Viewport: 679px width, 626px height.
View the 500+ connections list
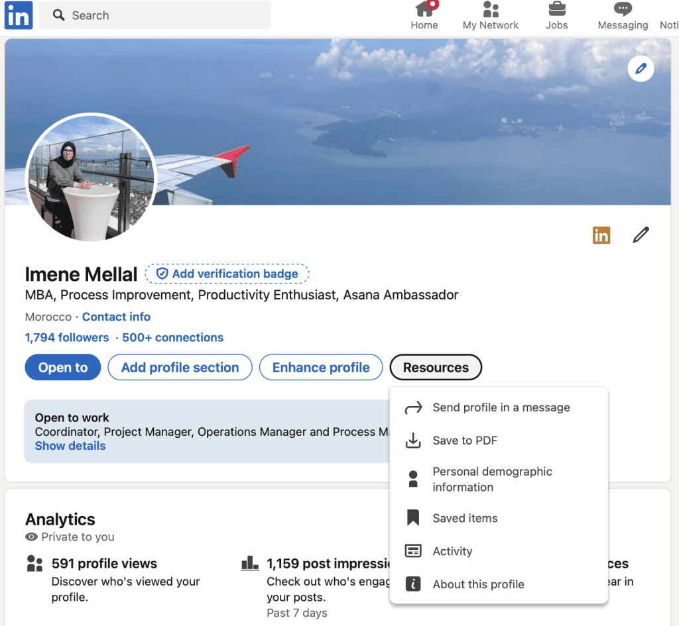(x=172, y=337)
